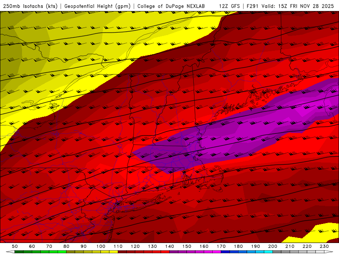Click the "Geopotential Height (gpm)" header label
339x254 pixels.
coord(97,6)
